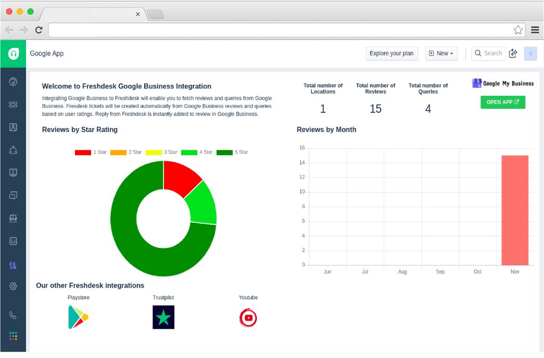Viewport: 544px width, 358px height.
Task: Open the Google My Business app icon in sidebar
Action: [13, 266]
